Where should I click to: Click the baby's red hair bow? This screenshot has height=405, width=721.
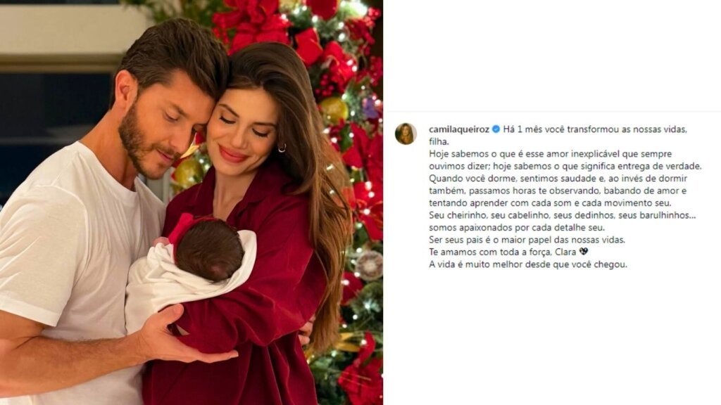coord(182,227)
